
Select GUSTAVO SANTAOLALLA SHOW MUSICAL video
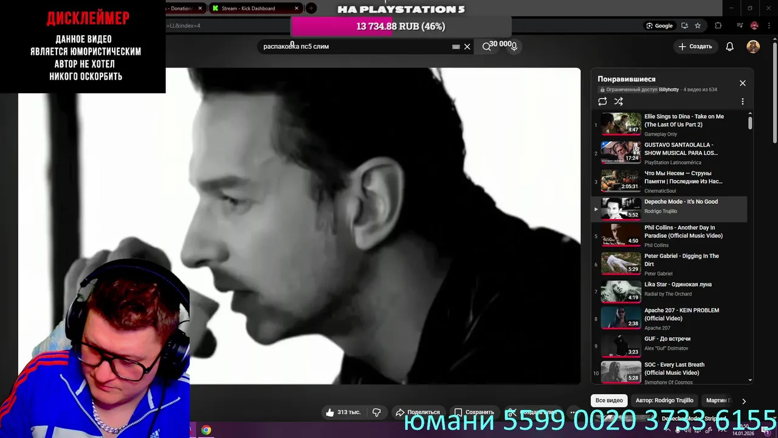tap(669, 153)
